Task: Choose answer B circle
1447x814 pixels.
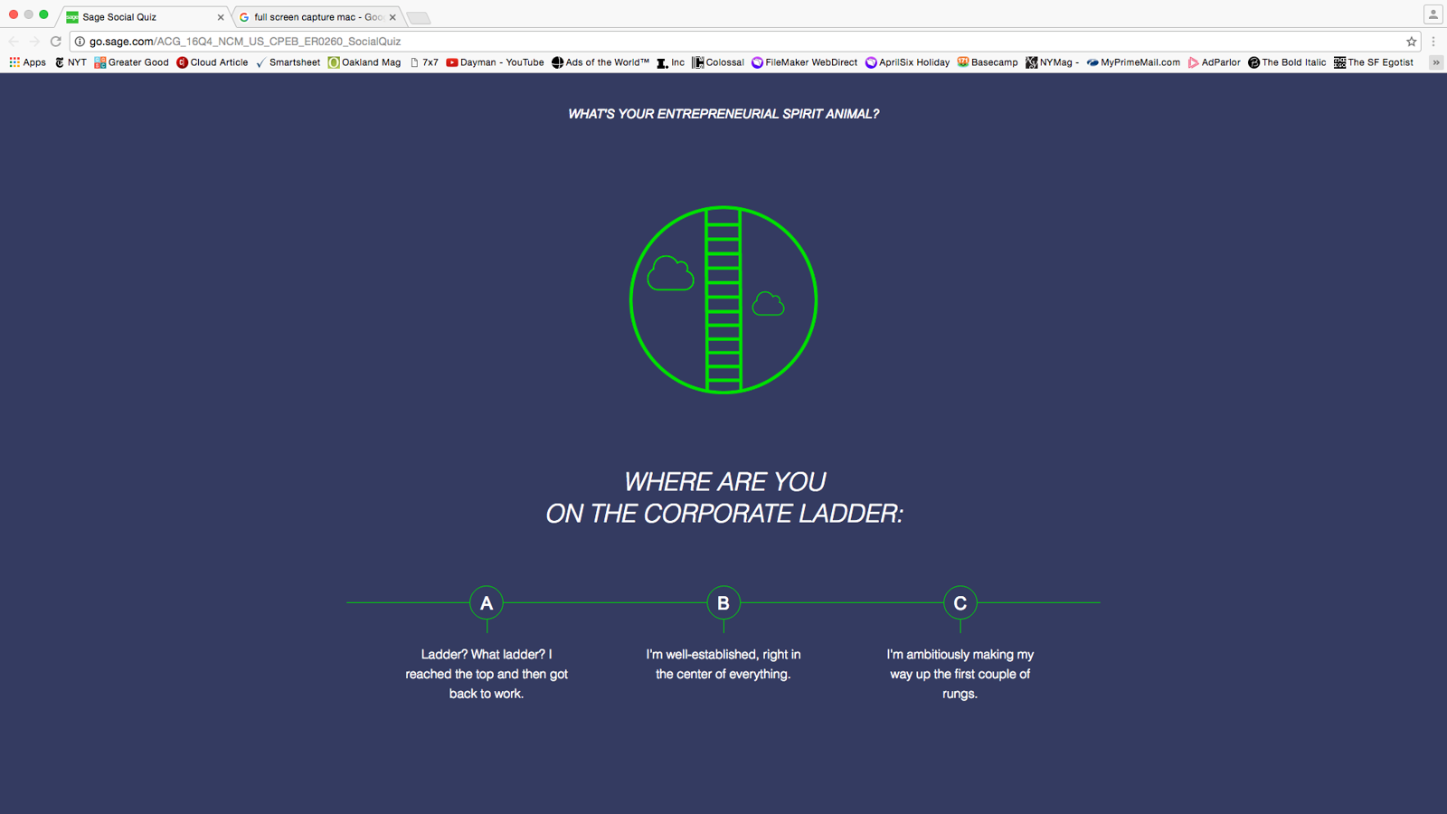Action: [x=723, y=602]
